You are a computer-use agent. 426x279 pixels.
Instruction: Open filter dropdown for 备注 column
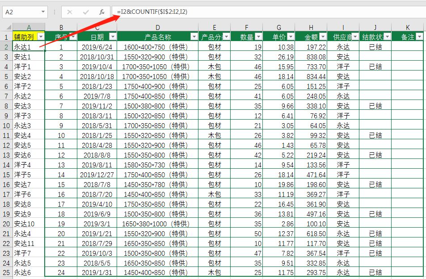click(419, 37)
